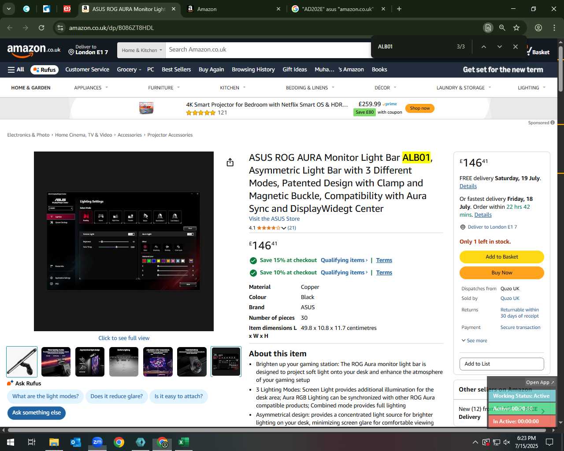Open Gift Ideas nav item
The width and height of the screenshot is (564, 451).
(x=295, y=70)
